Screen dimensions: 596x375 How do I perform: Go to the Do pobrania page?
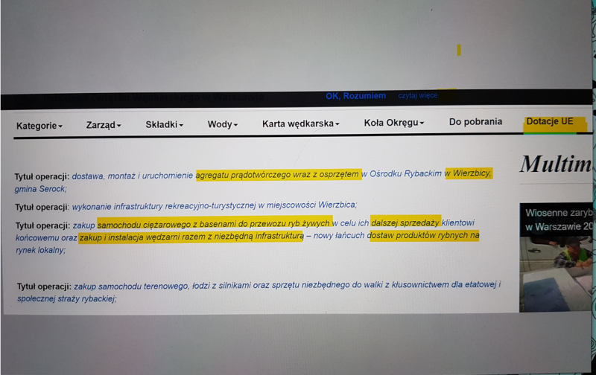tap(475, 122)
